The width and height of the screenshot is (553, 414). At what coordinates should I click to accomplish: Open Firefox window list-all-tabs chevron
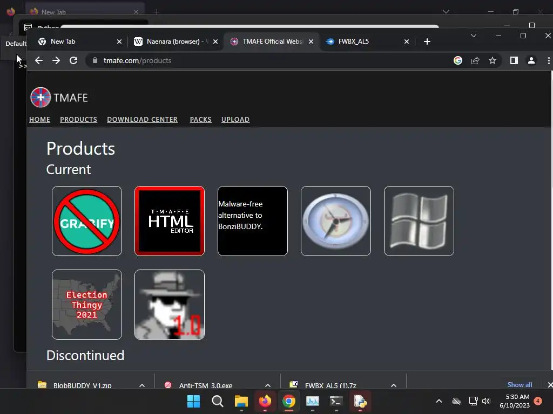(446, 12)
